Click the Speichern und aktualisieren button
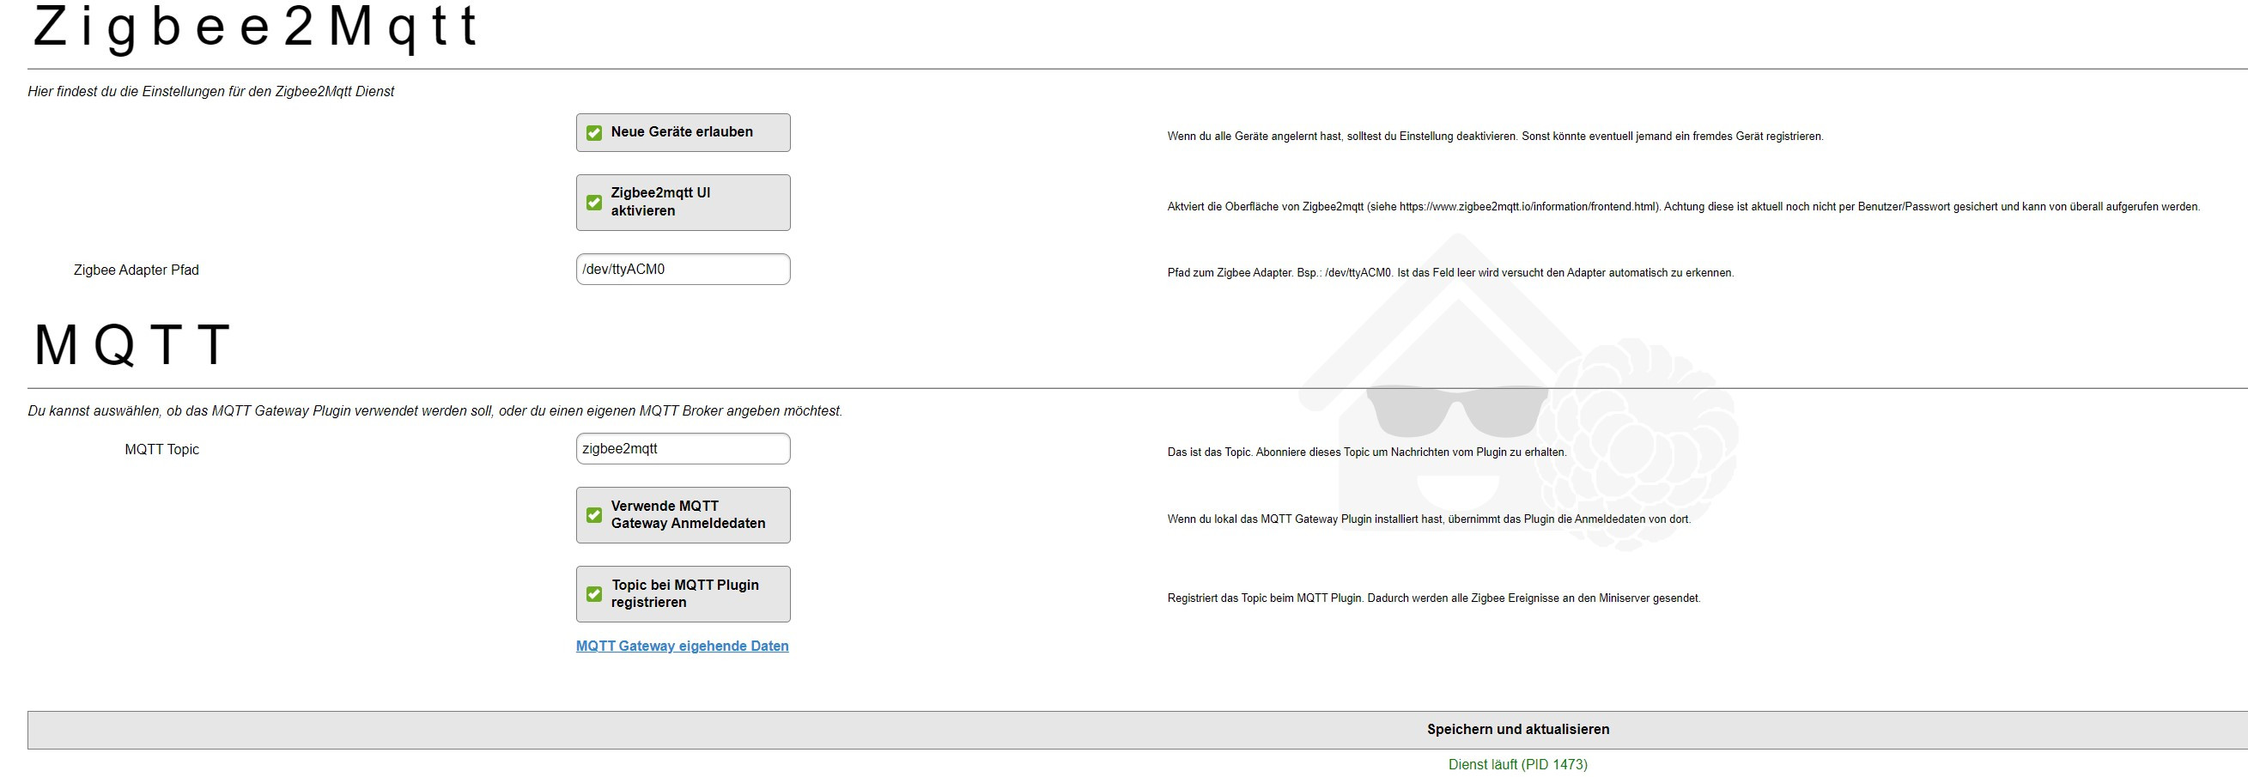This screenshot has height=777, width=2248. [1138, 730]
